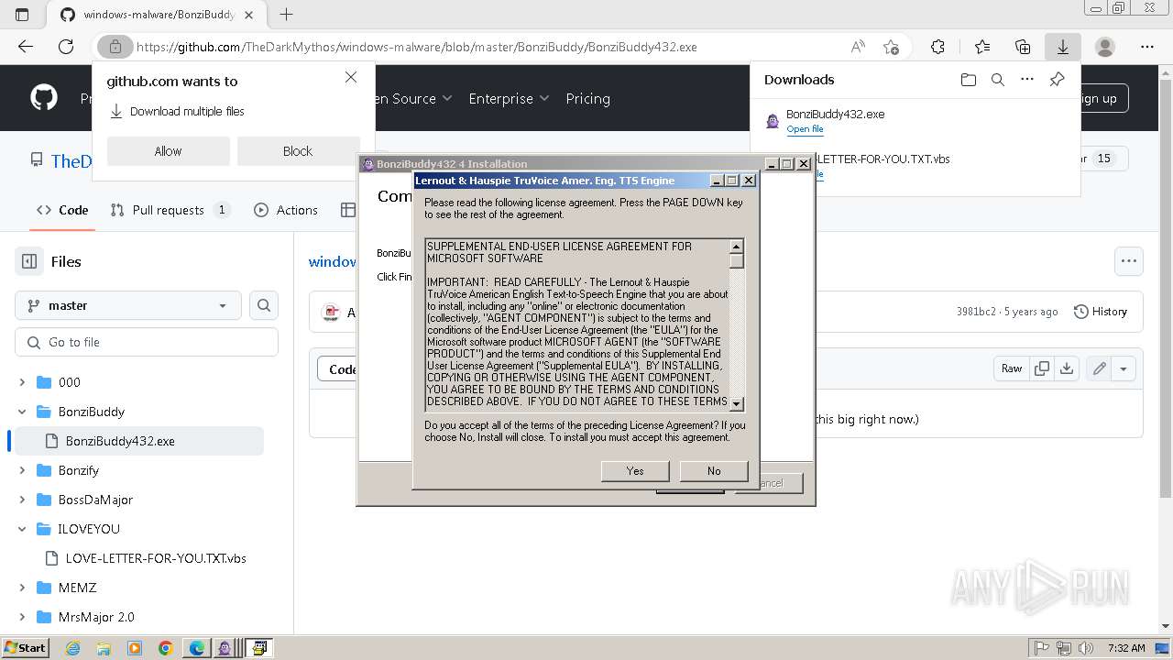Viewport: 1173px width, 660px height.
Task: Open Edge Settings and more menu
Action: (1147, 47)
